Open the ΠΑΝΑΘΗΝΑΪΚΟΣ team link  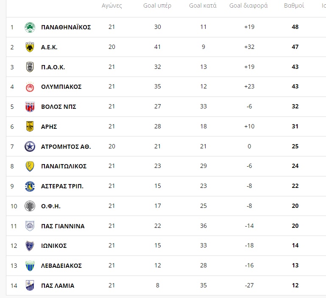pyautogui.click(x=66, y=27)
